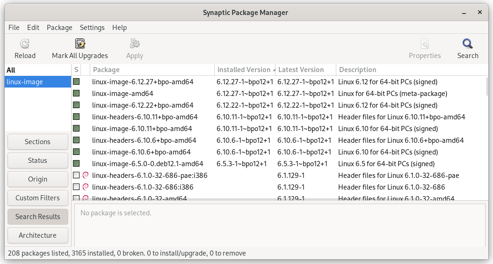Viewport: 493px width, 264px height.
Task: Show the Sections filter list
Action: pos(38,142)
